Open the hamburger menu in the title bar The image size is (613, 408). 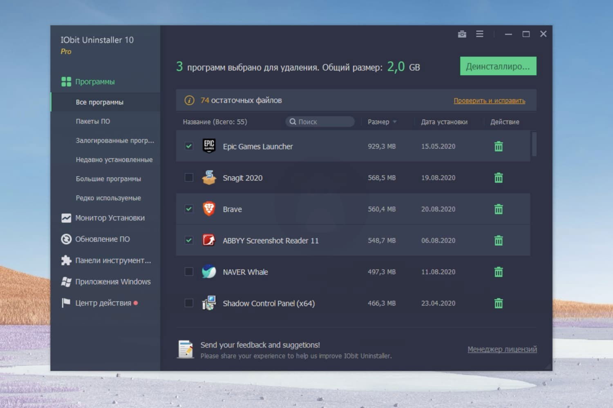(x=479, y=34)
